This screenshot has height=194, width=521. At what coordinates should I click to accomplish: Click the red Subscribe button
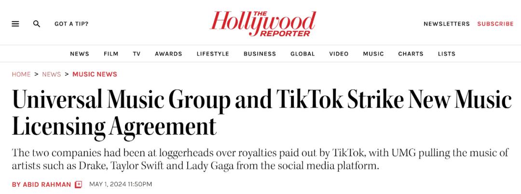(495, 24)
